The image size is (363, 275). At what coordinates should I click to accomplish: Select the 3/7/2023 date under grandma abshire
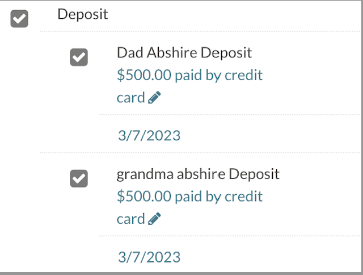(x=149, y=257)
